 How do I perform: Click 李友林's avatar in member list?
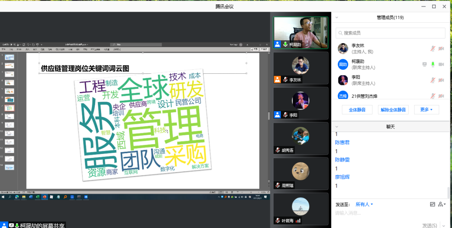pyautogui.click(x=343, y=48)
